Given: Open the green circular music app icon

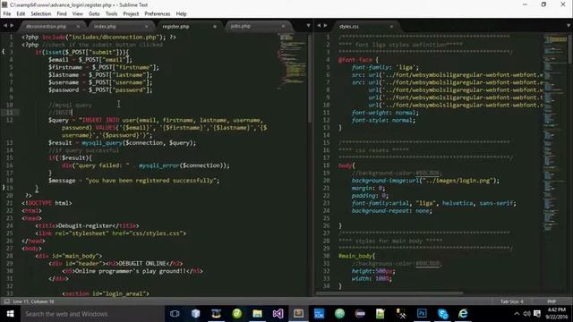Looking at the screenshot, I should pyautogui.click(x=236, y=314).
